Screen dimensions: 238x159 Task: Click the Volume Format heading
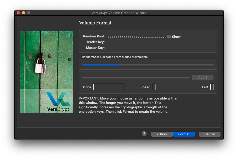pyautogui.click(x=95, y=23)
